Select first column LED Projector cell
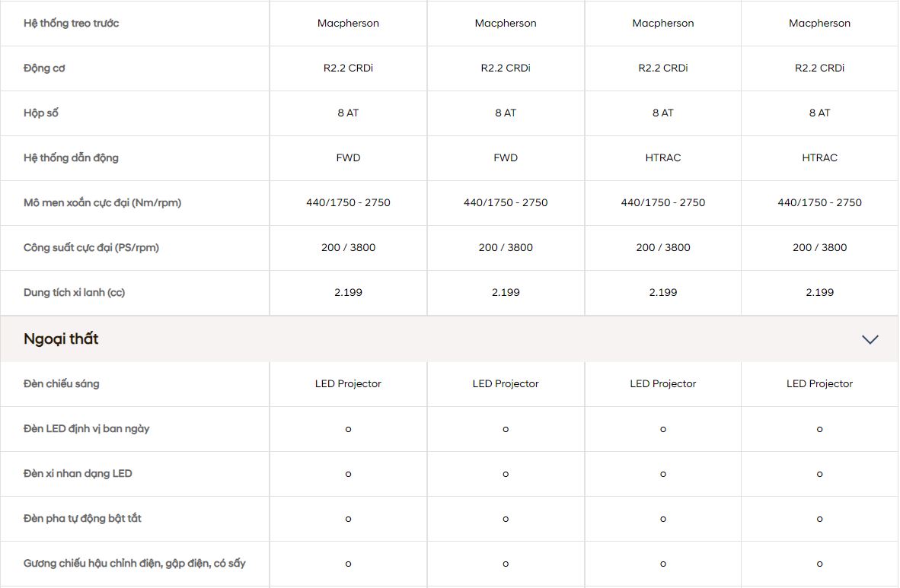 (x=349, y=384)
